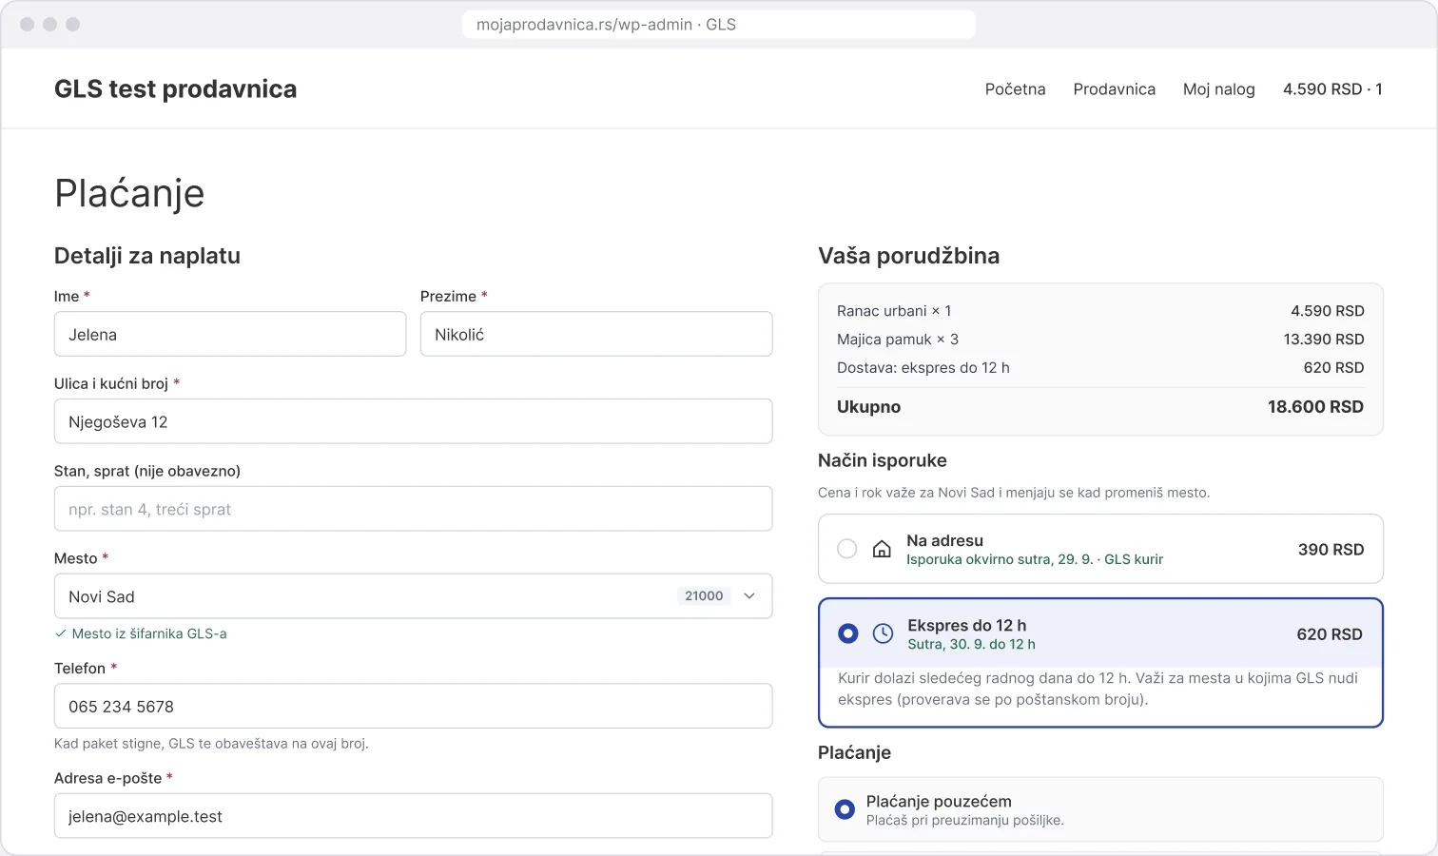Click the green checkmark beside GLS code list note

coord(61,633)
